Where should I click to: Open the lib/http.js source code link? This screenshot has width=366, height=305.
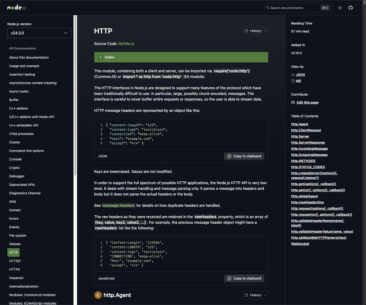click(126, 43)
